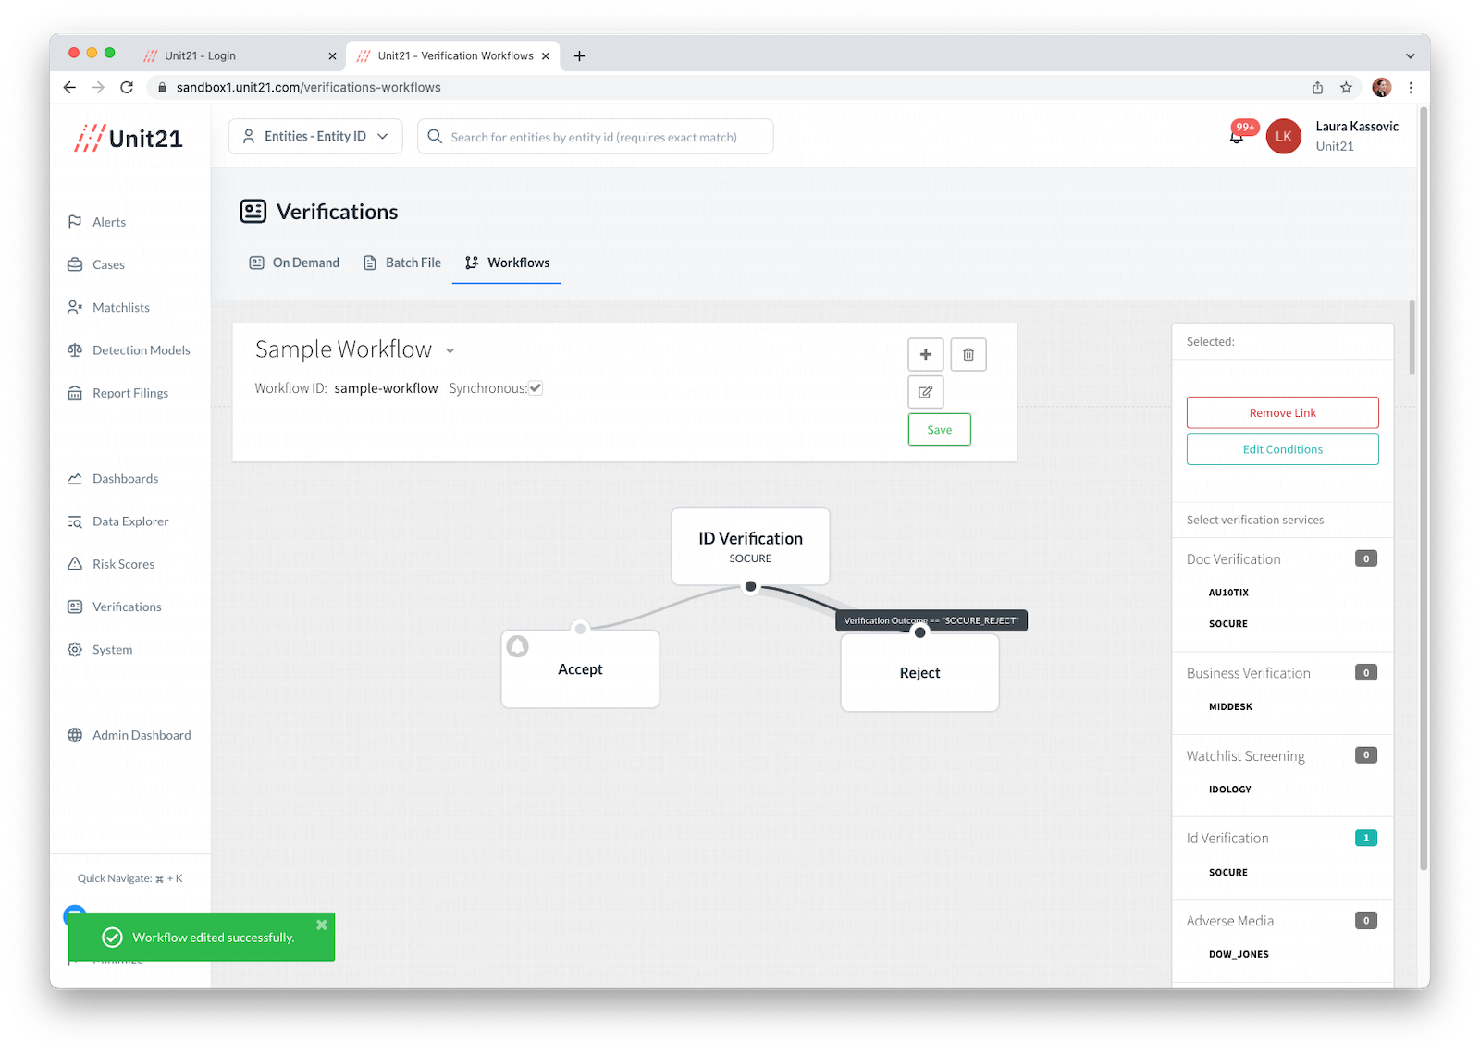The image size is (1480, 1054).
Task: Open Verifications sidebar item
Action: (114, 607)
